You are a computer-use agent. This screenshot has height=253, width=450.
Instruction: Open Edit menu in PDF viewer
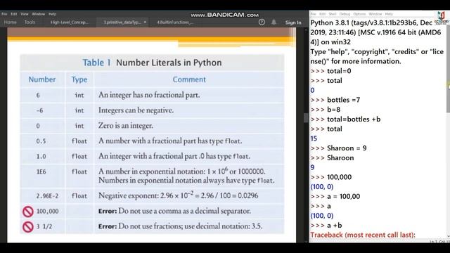point(14,14)
